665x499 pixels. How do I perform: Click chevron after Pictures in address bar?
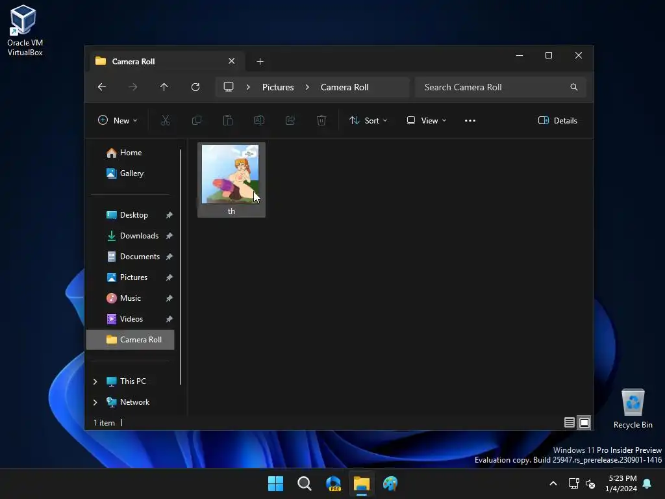click(x=307, y=87)
